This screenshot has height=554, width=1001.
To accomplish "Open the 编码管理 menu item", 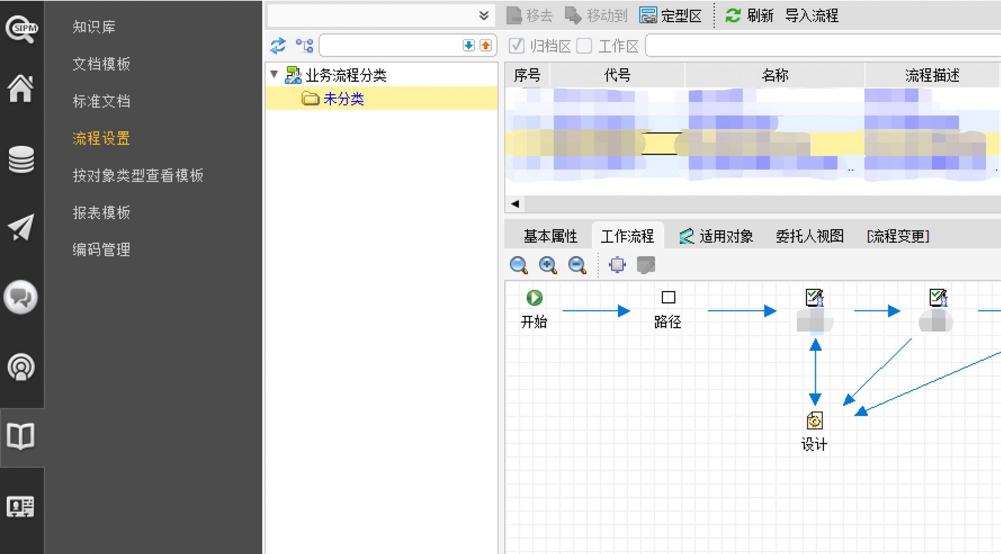I will click(102, 249).
